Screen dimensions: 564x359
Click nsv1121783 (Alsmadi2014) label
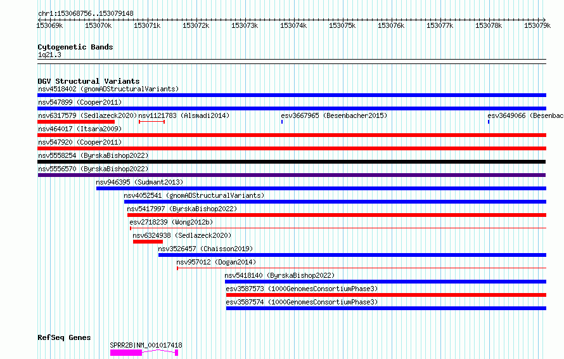[184, 115]
